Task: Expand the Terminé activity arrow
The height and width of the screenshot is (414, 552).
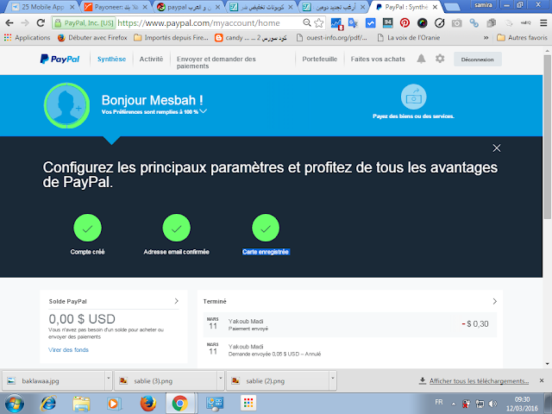Action: 494,301
